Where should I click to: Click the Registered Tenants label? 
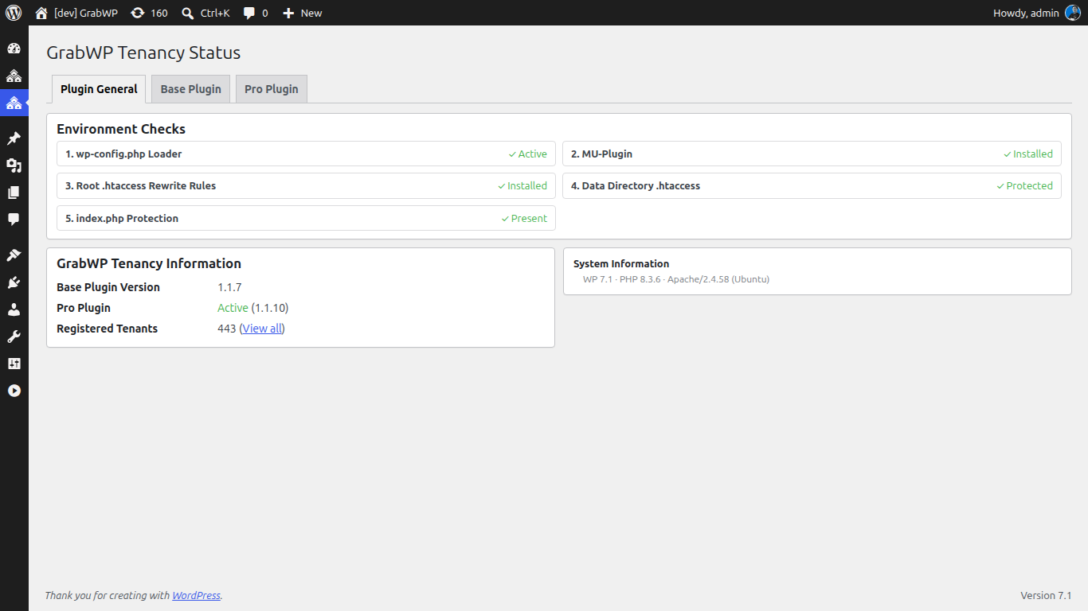tap(108, 329)
